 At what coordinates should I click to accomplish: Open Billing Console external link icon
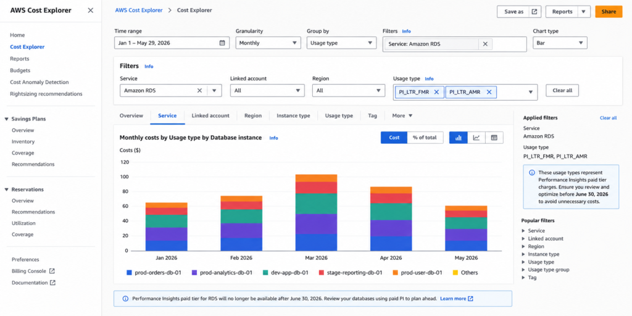pos(52,272)
